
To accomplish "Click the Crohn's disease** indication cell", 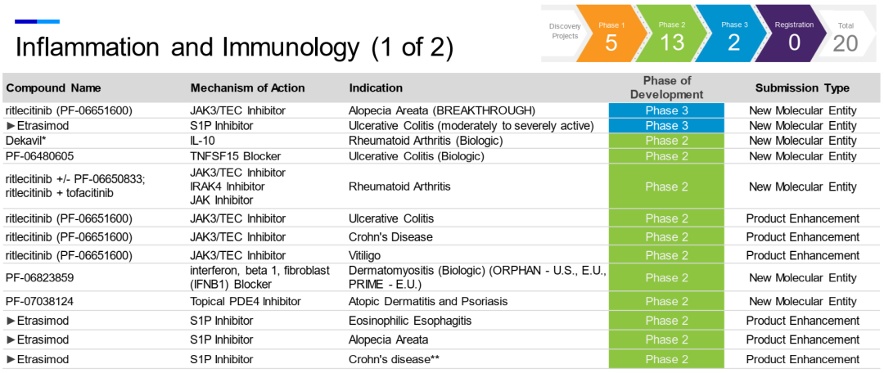I will pos(394,359).
